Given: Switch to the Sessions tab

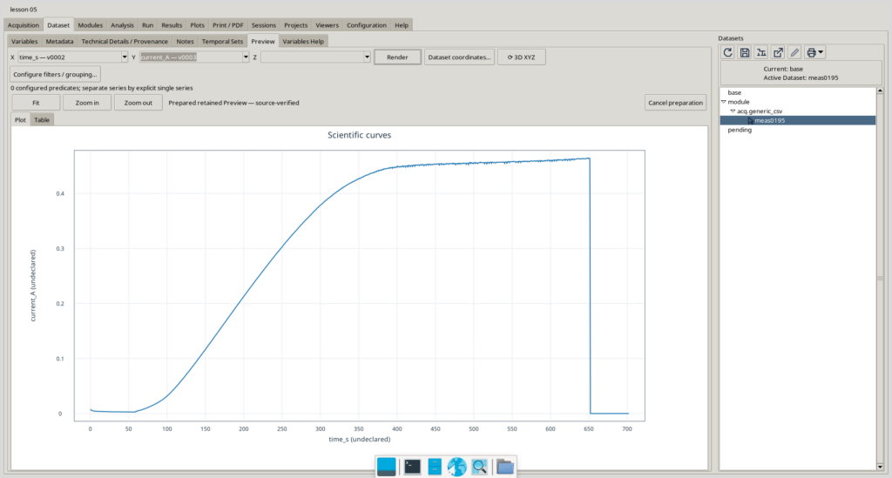Looking at the screenshot, I should (x=264, y=25).
